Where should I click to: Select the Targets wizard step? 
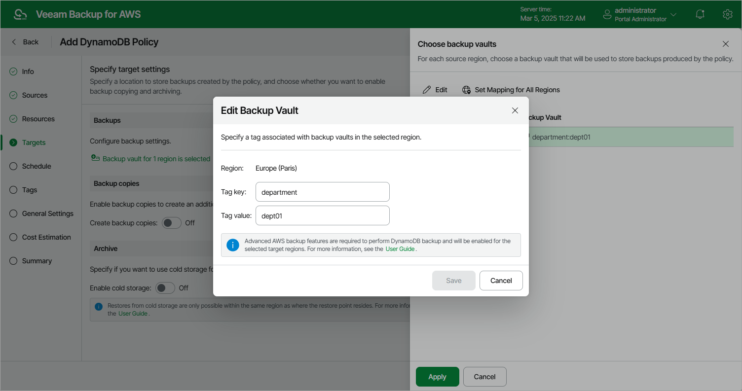pyautogui.click(x=34, y=142)
